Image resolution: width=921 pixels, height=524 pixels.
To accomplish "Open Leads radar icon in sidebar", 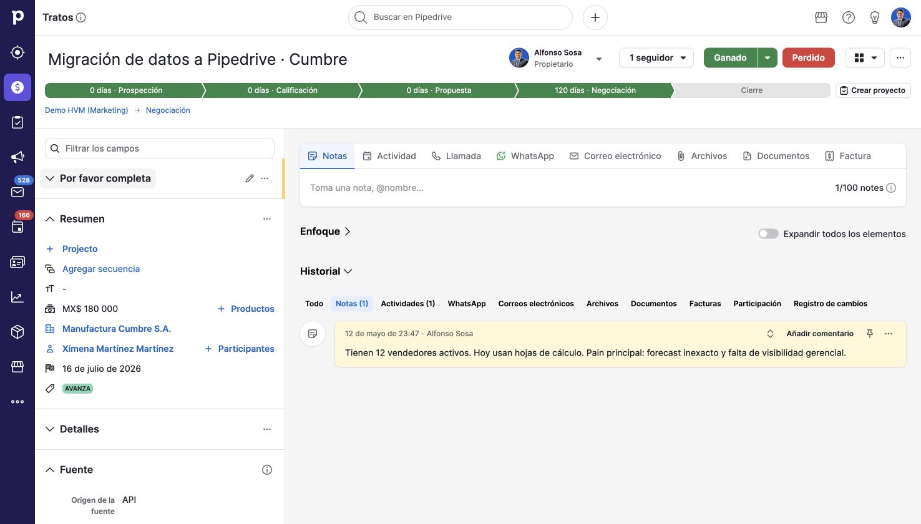I will (x=17, y=52).
